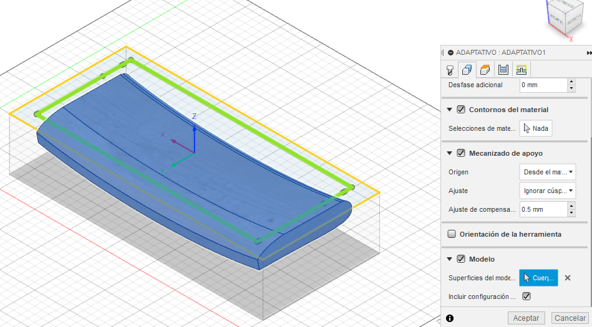Open the Ajuste dropdown

[x=547, y=191]
